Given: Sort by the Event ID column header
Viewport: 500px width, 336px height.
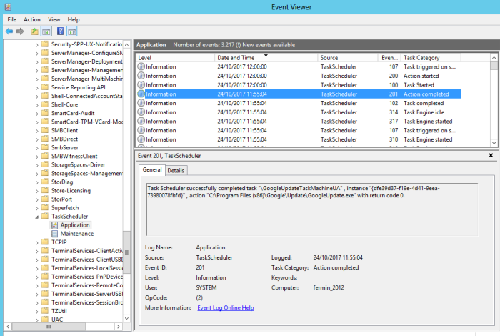Looking at the screenshot, I should pyautogui.click(x=389, y=58).
